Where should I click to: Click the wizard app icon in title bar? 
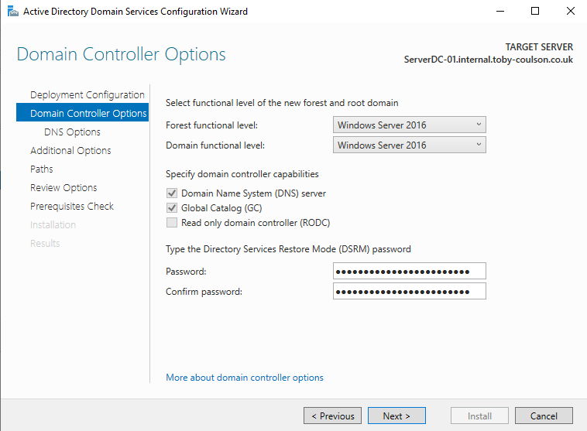tap(11, 12)
